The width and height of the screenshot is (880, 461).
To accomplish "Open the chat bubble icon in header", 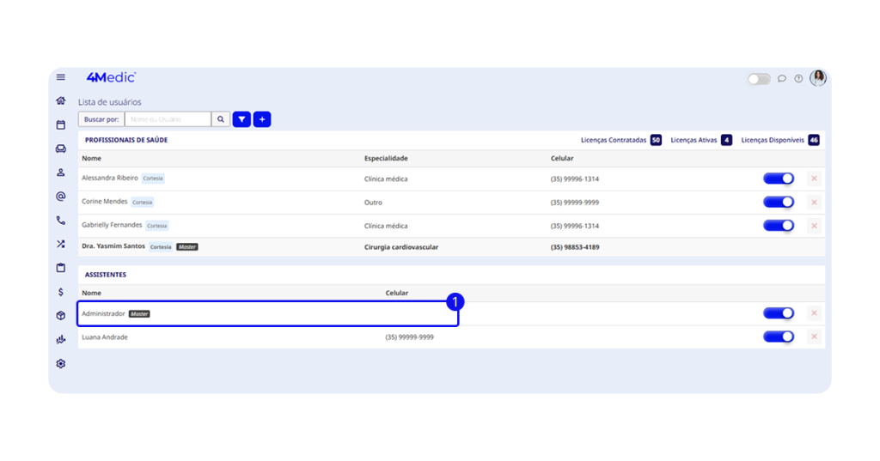I will [x=782, y=78].
